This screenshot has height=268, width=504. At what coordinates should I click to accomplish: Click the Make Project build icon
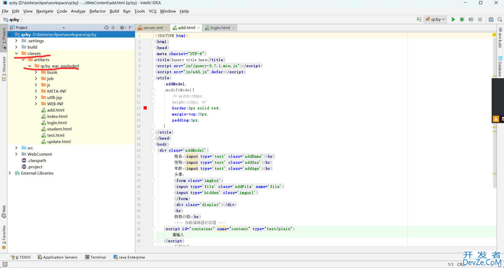coord(419,19)
